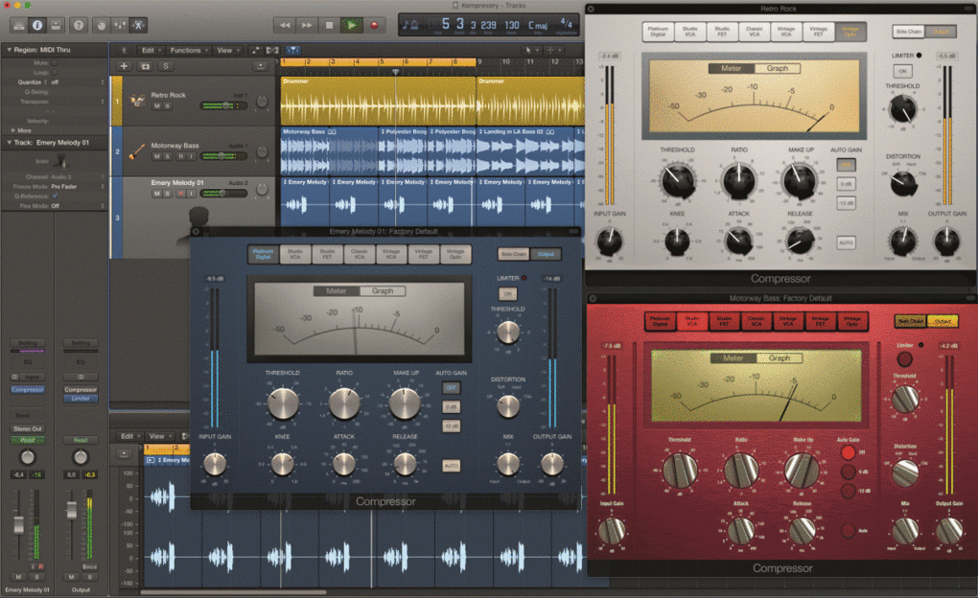Click the Catch Playhead button
Viewport: 978px width, 598px height.
pyautogui.click(x=292, y=50)
